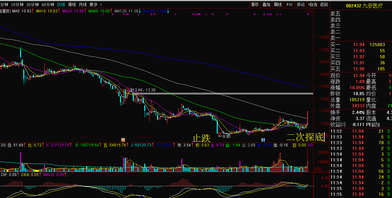Toggle 画线 drawing tools

[x=278, y=4]
